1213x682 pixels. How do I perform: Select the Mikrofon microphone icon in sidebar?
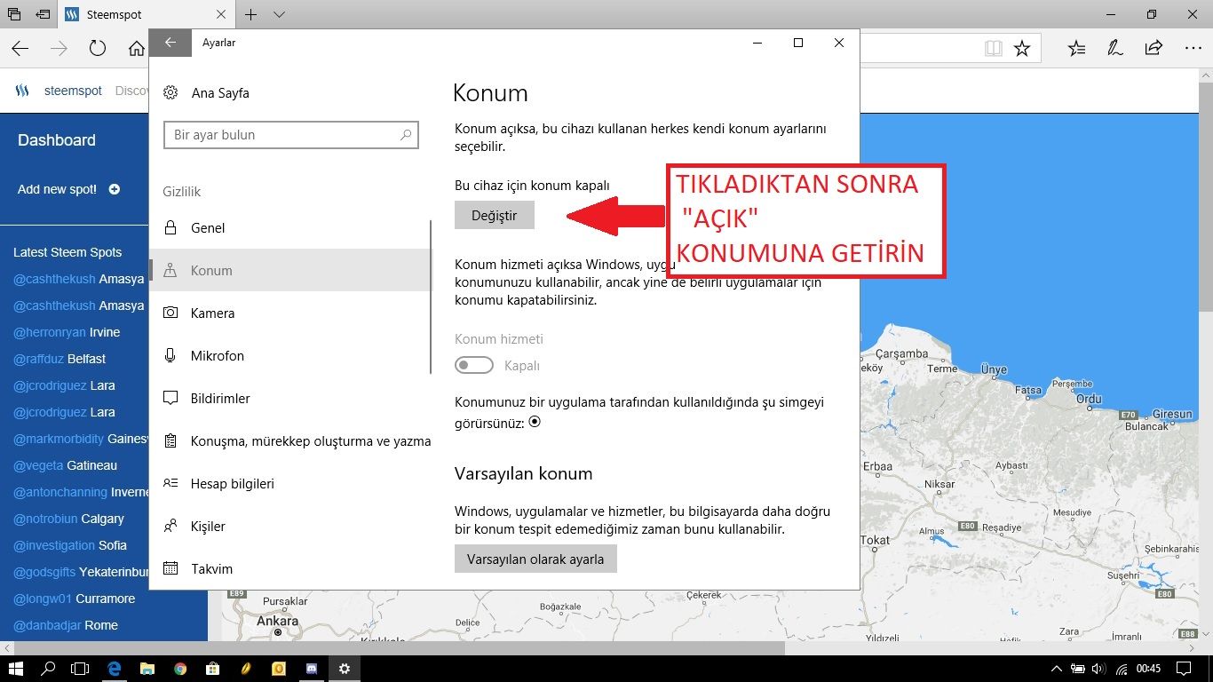(x=170, y=355)
